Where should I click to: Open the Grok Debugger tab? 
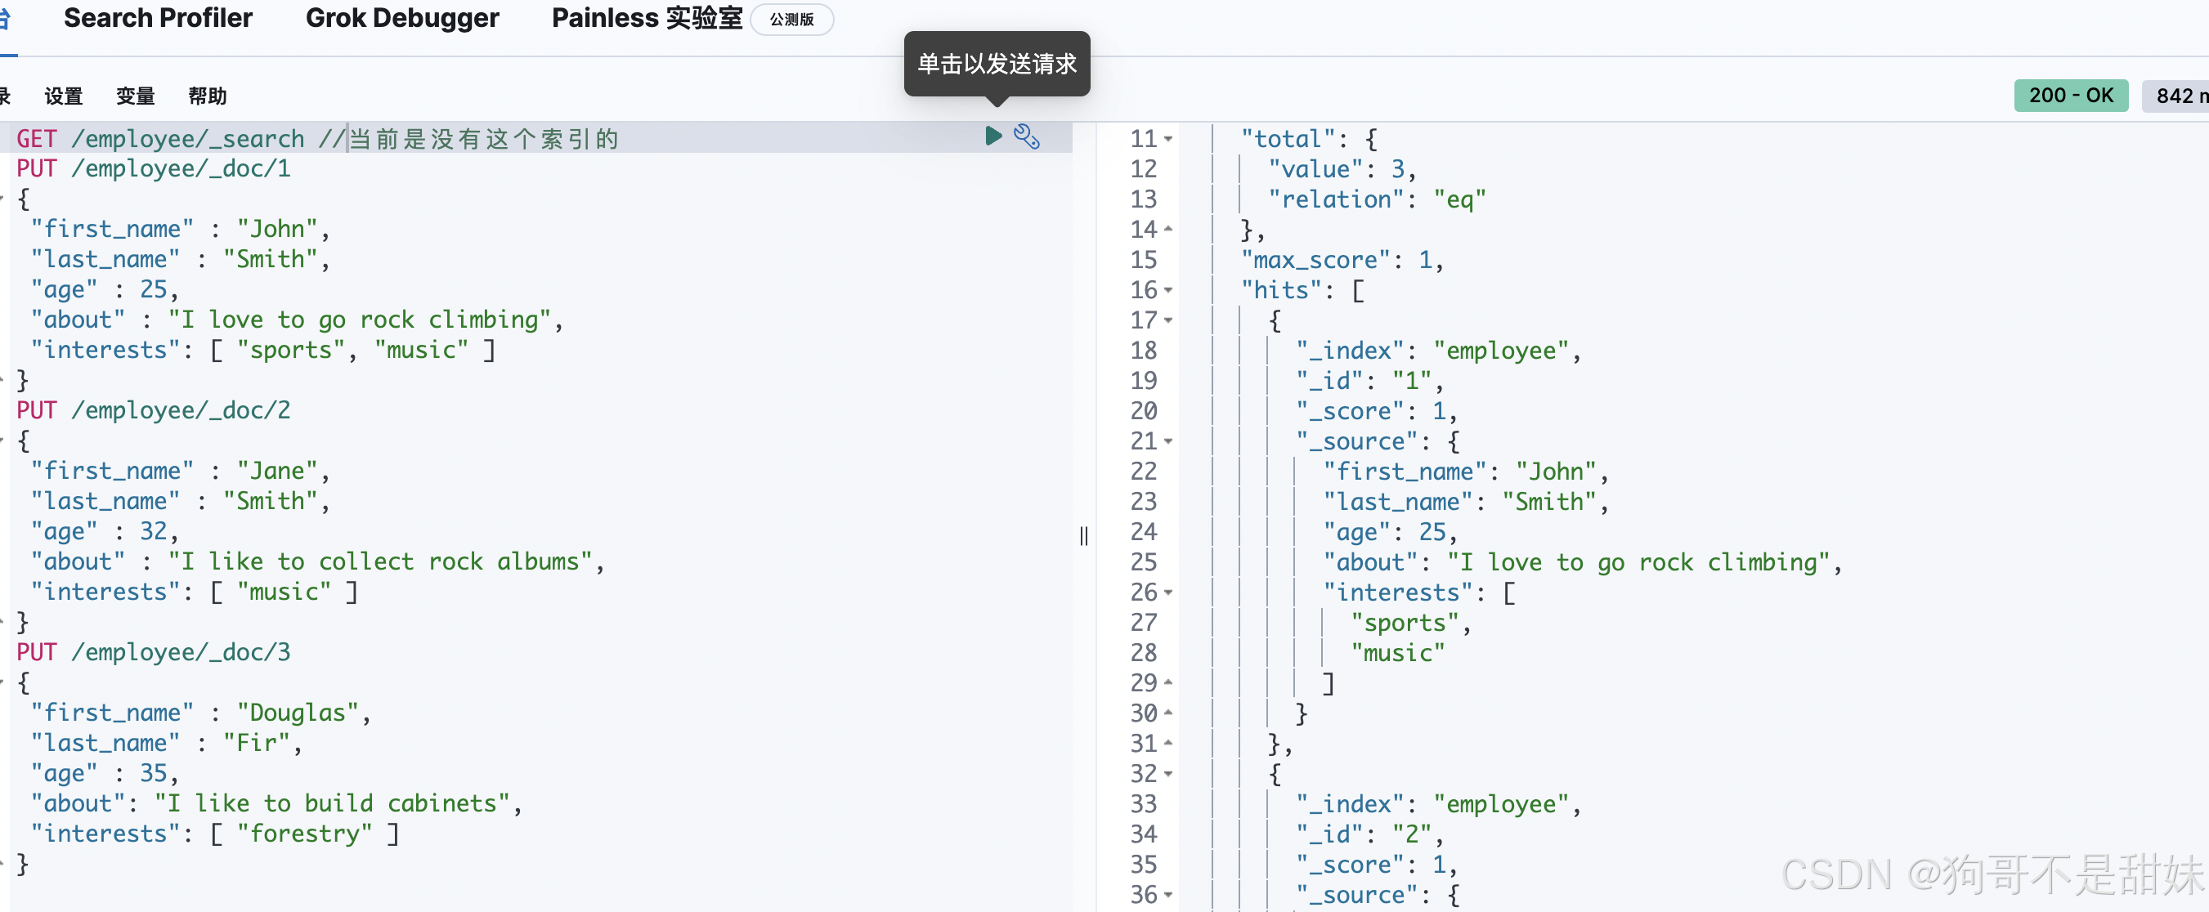(402, 19)
